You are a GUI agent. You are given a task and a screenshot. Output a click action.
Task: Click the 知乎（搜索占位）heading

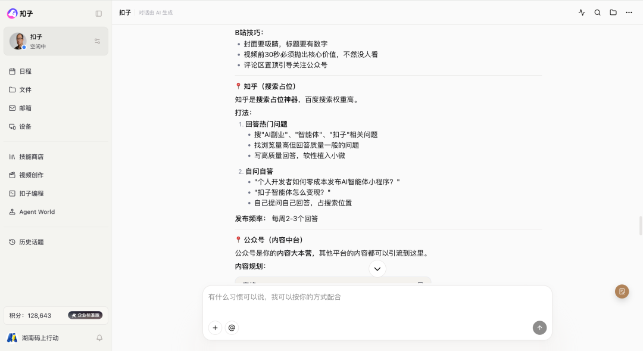(x=266, y=86)
